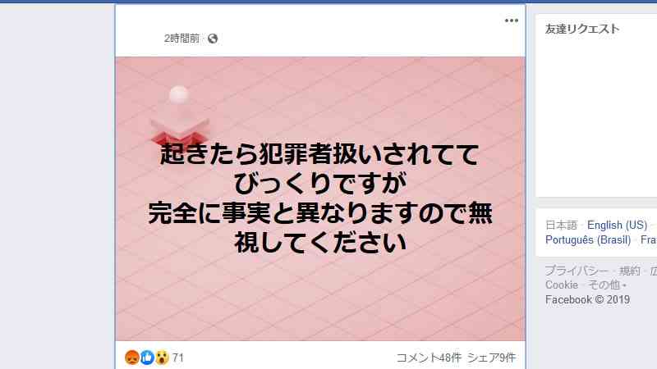Image resolution: width=657 pixels, height=369 pixels.
Task: Open the プライバシー footer link
Action: click(577, 271)
